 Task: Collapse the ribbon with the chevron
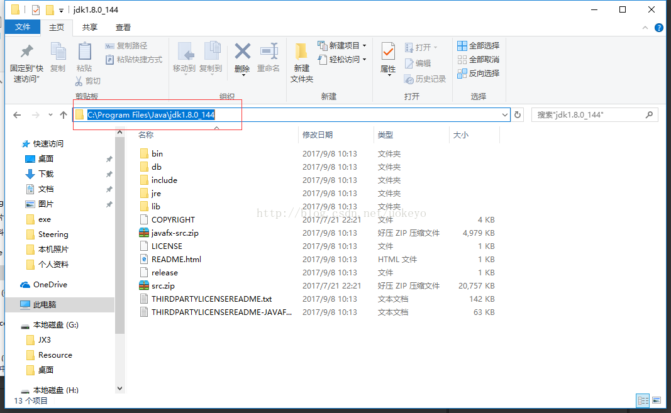[x=645, y=28]
